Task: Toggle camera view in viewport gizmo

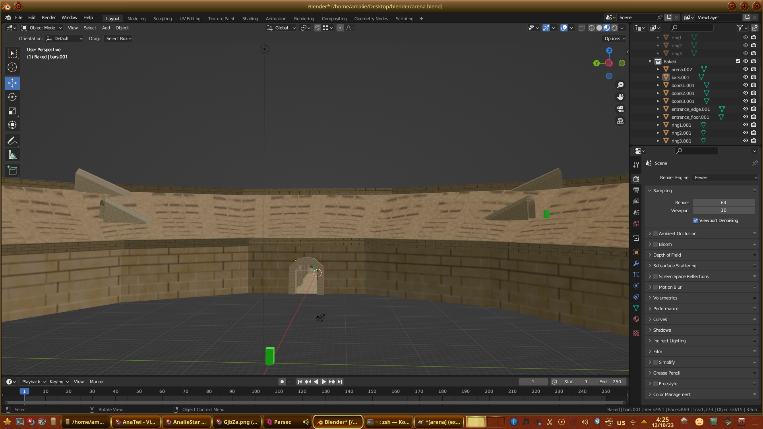Action: [x=620, y=109]
